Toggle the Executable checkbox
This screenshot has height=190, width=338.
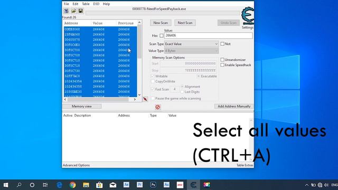pyautogui.click(x=199, y=76)
